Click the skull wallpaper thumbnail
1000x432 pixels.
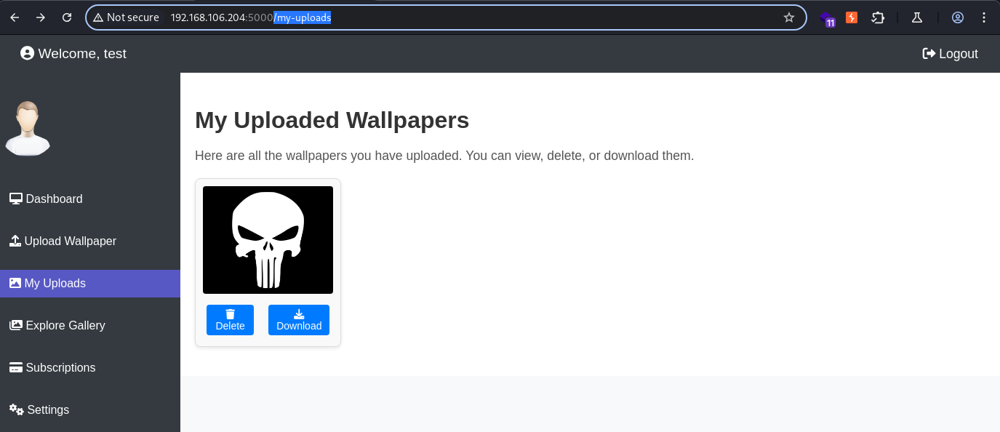[268, 240]
